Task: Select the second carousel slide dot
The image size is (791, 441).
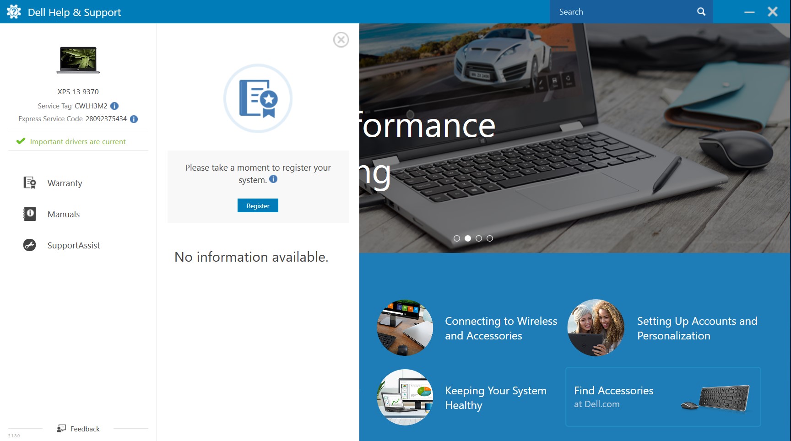Action: [468, 238]
